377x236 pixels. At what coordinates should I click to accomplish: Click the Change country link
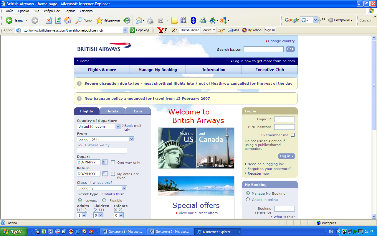(281, 41)
